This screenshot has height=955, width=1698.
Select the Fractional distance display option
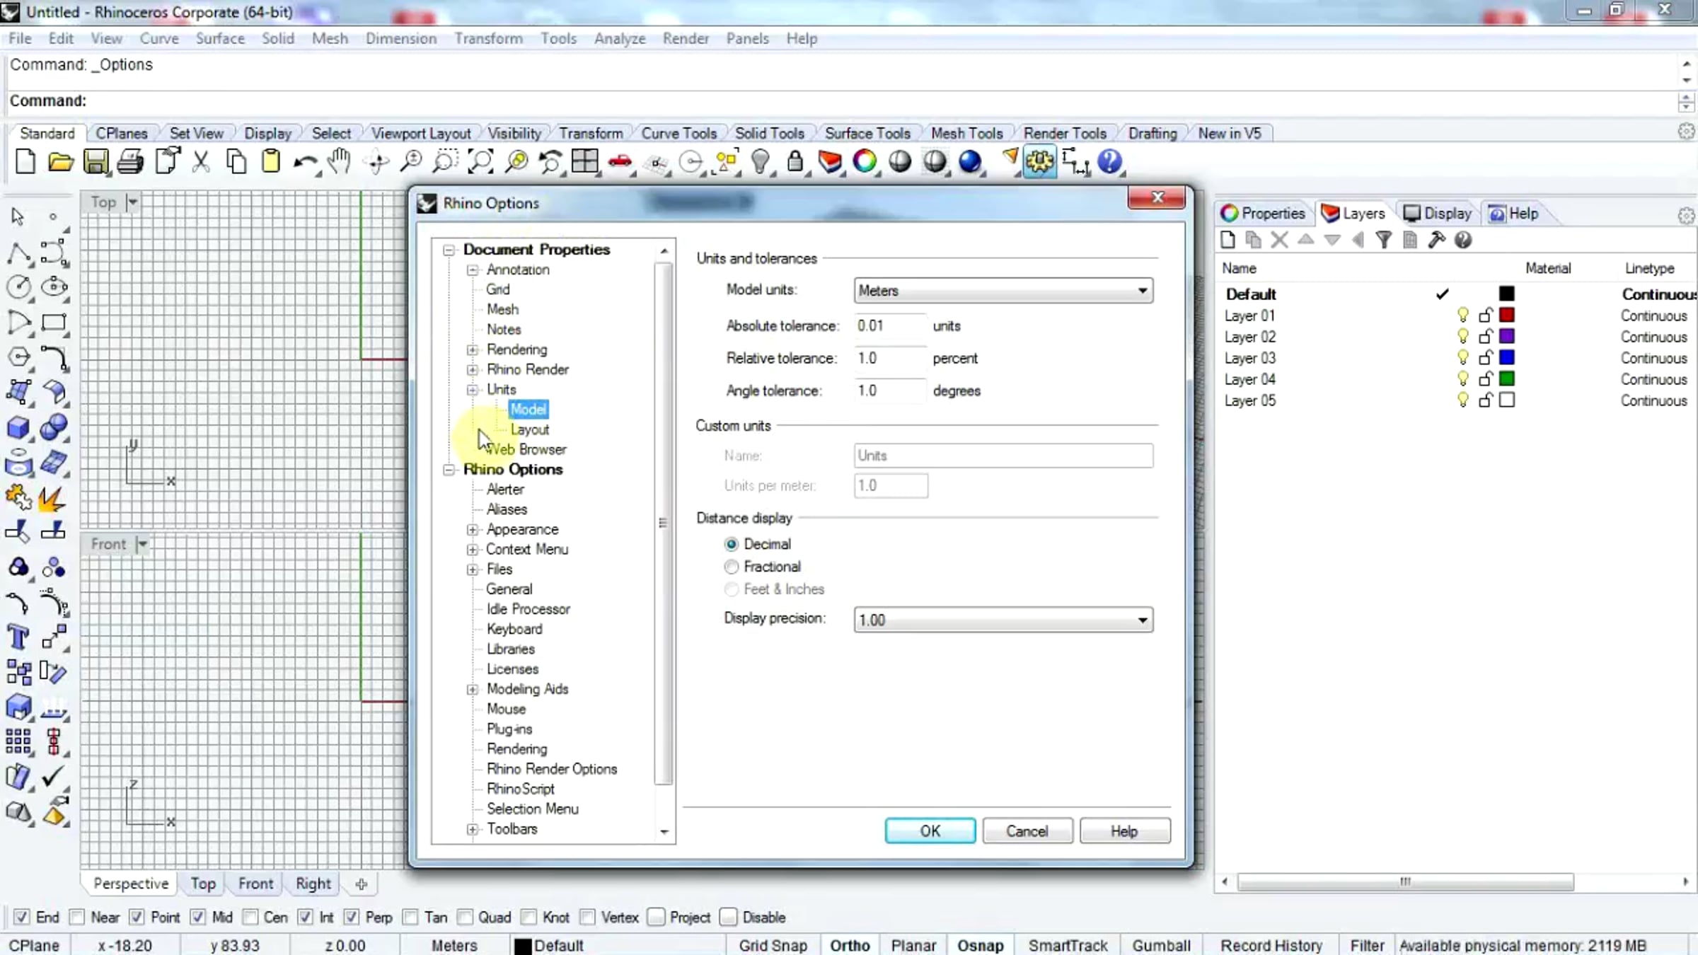pos(732,567)
